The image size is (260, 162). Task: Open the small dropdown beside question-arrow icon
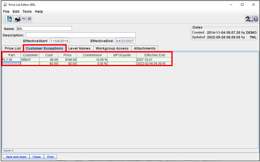[x=252, y=19]
